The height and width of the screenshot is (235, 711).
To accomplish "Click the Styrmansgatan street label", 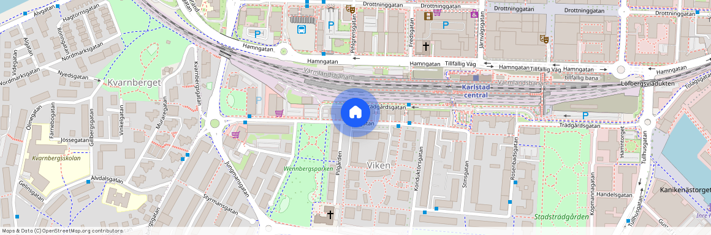I will tap(221, 204).
